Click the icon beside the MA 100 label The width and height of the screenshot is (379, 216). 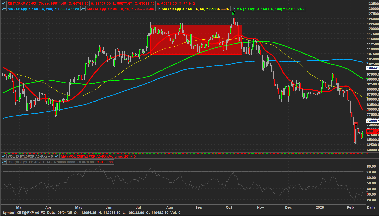click(x=233, y=9)
